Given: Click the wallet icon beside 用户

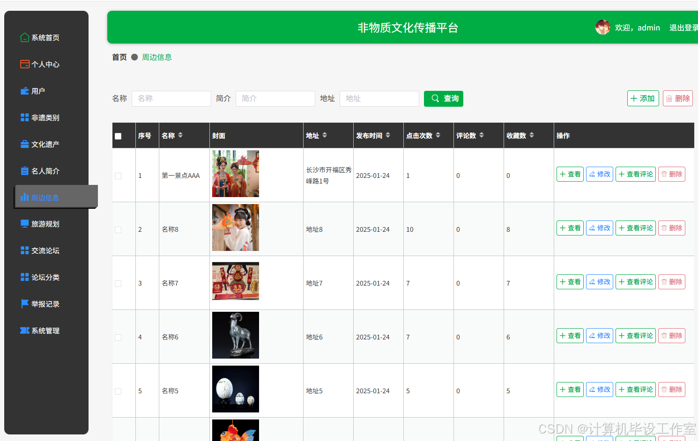Looking at the screenshot, I should pyautogui.click(x=25, y=91).
